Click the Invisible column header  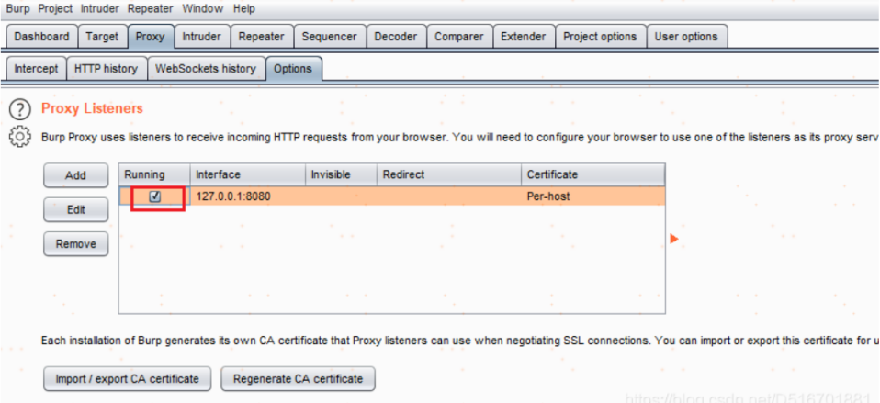tap(341, 174)
